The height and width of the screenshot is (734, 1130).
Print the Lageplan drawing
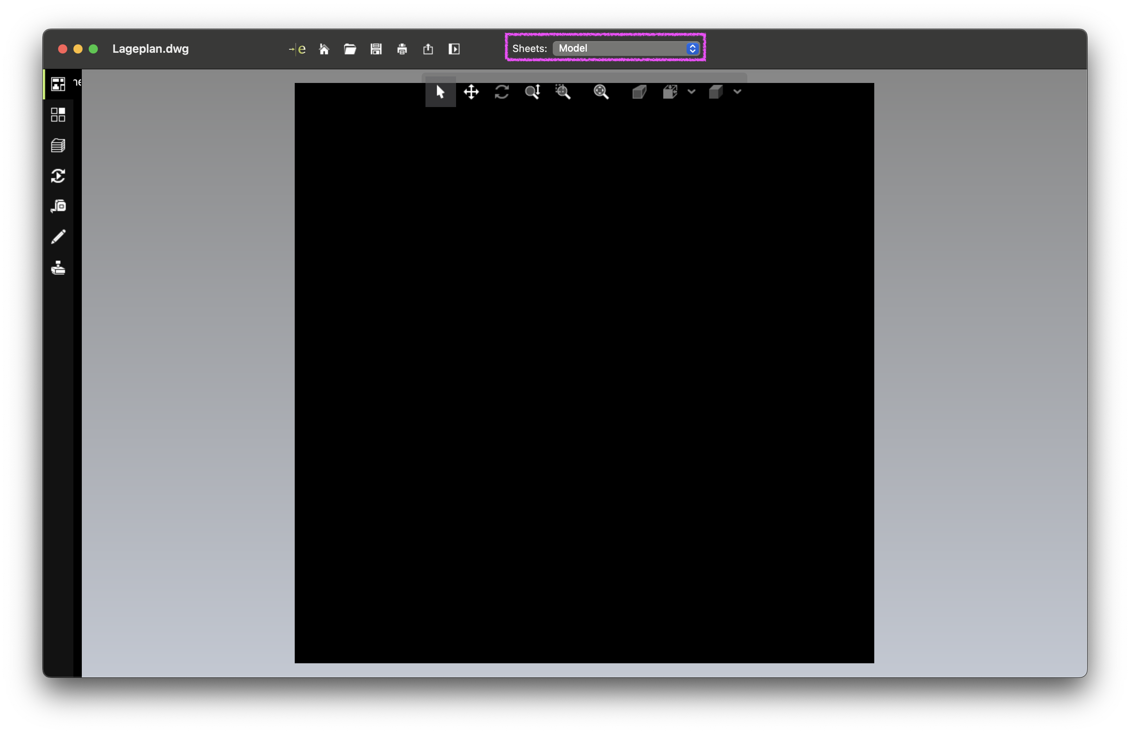coord(402,49)
